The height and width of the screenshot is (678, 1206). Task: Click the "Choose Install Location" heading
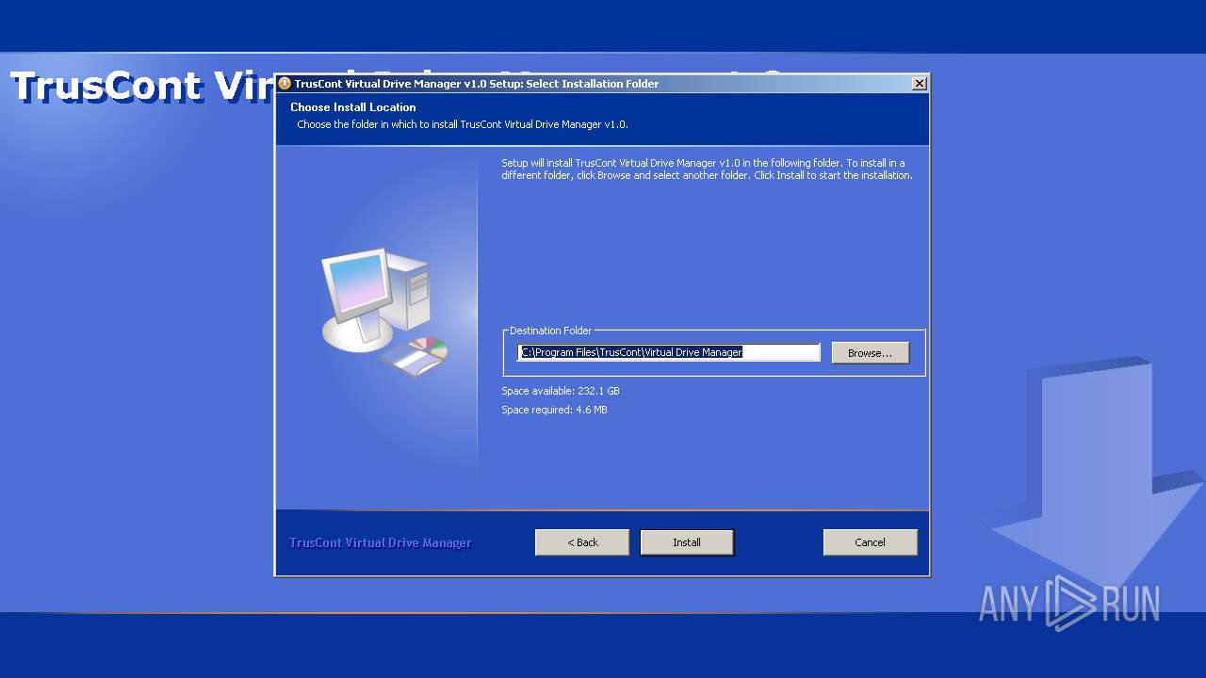point(352,107)
